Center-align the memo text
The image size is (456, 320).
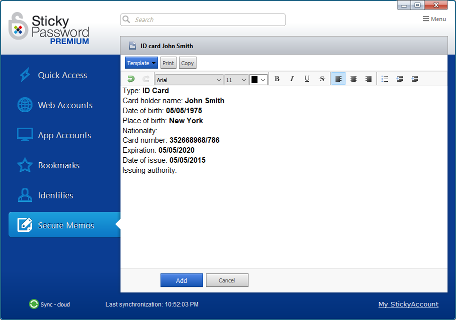353,79
